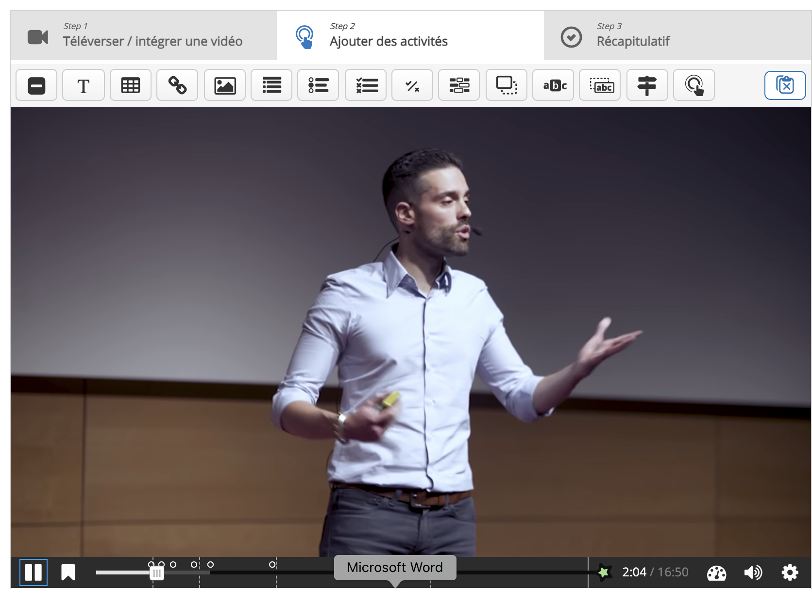
Task: Insert a Crossroads signpost interaction
Action: pyautogui.click(x=647, y=85)
